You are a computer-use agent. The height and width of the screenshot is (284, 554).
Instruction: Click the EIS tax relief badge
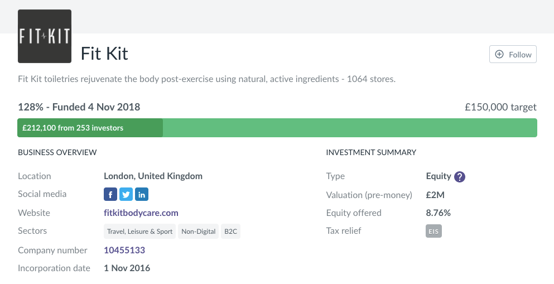(433, 231)
